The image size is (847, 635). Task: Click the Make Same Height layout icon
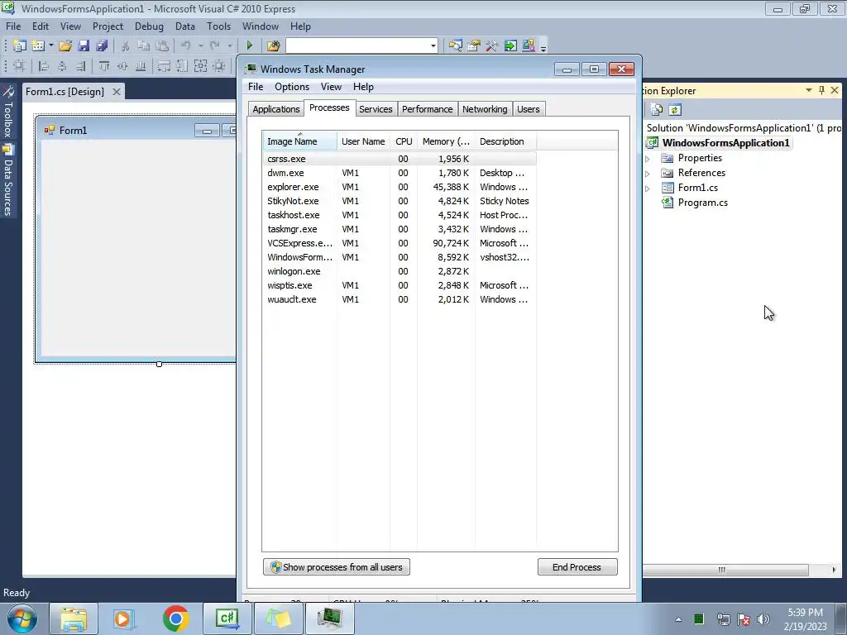click(182, 66)
